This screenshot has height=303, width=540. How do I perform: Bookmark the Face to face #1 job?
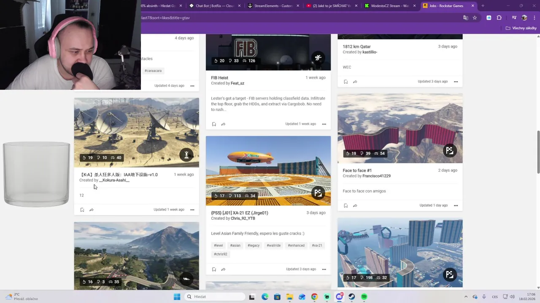[x=346, y=206]
